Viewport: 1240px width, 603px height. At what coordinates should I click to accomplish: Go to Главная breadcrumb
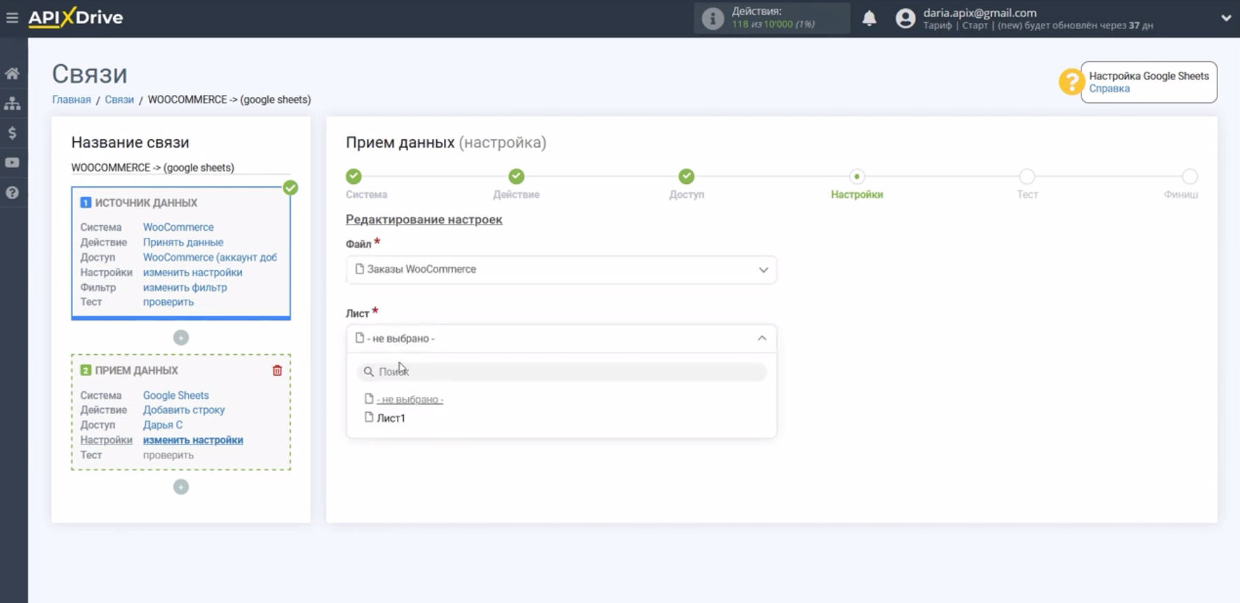(x=72, y=100)
